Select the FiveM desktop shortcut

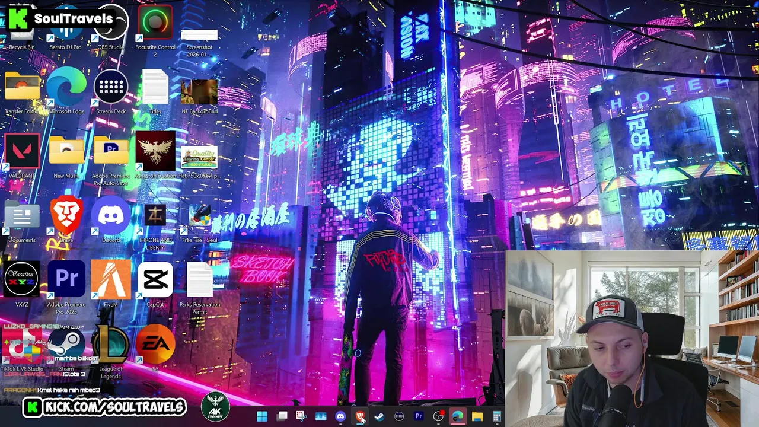(x=111, y=283)
